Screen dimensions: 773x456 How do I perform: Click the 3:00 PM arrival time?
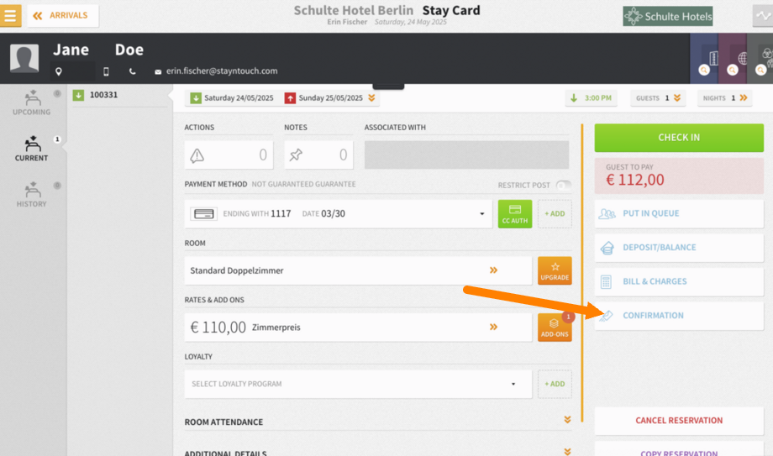591,97
